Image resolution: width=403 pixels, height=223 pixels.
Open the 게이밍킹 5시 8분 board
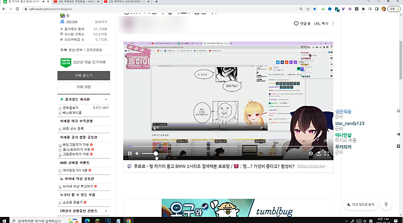point(75,170)
